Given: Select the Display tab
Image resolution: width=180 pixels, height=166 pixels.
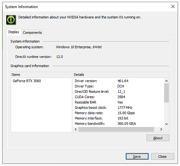Looking at the screenshot, I should click(x=14, y=32).
